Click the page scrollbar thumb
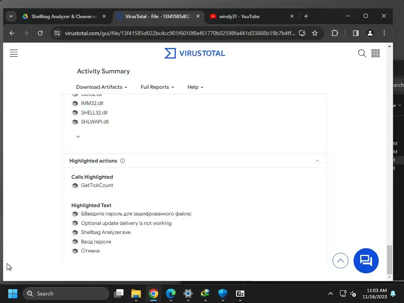The height and width of the screenshot is (303, 404). (389, 260)
